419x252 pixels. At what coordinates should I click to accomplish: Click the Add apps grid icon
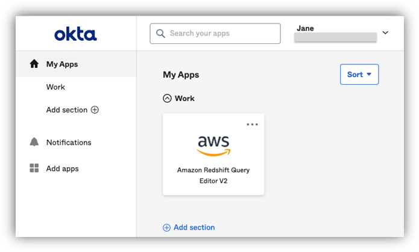[x=34, y=168]
